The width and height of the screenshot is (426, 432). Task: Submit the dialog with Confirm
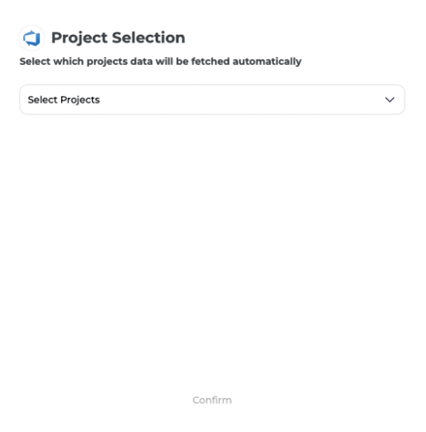212,400
